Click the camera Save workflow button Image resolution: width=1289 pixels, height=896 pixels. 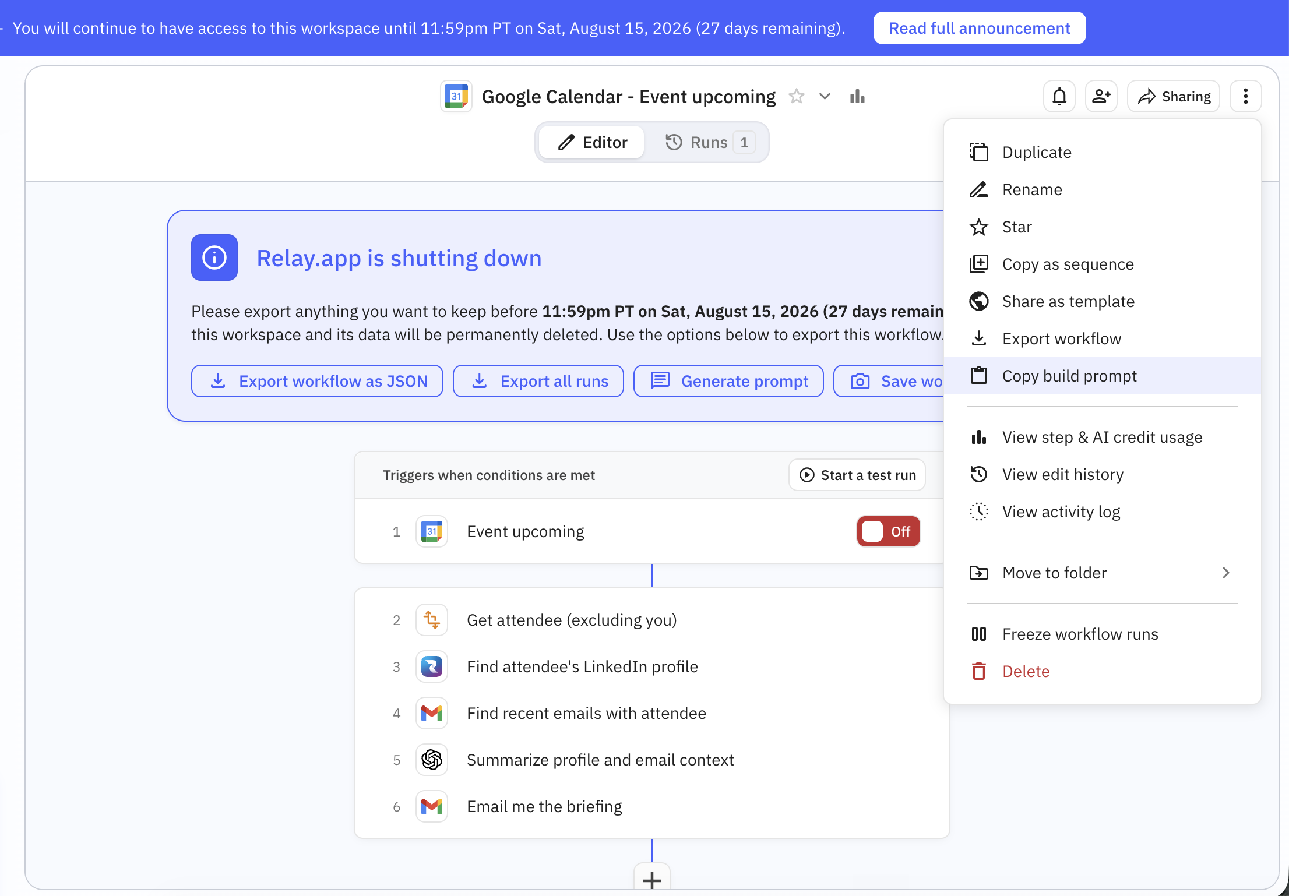pyautogui.click(x=889, y=381)
